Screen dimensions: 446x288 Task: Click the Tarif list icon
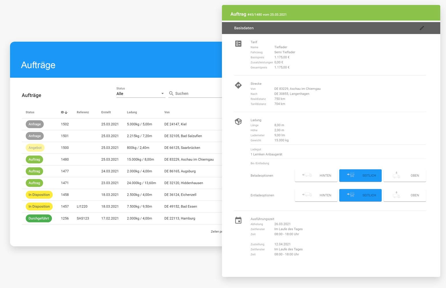click(238, 44)
